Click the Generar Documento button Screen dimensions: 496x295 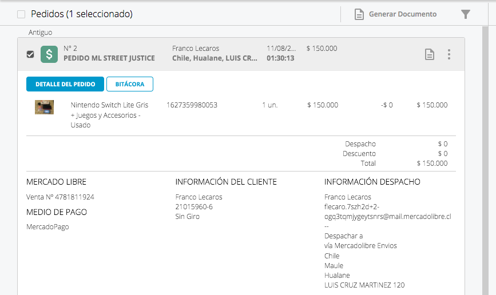[x=395, y=14]
